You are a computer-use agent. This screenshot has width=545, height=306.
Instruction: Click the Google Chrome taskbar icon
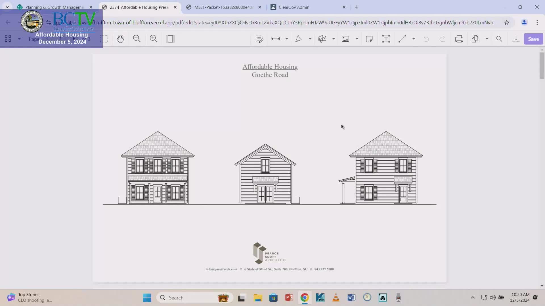(305, 297)
